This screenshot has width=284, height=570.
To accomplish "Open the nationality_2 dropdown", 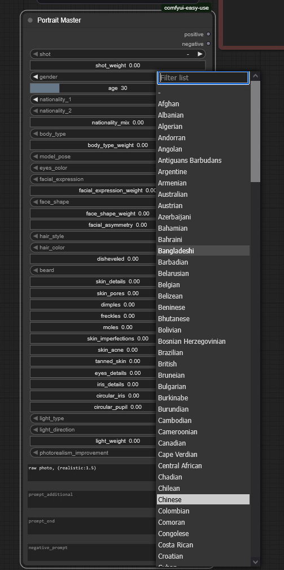I will [x=93, y=110].
